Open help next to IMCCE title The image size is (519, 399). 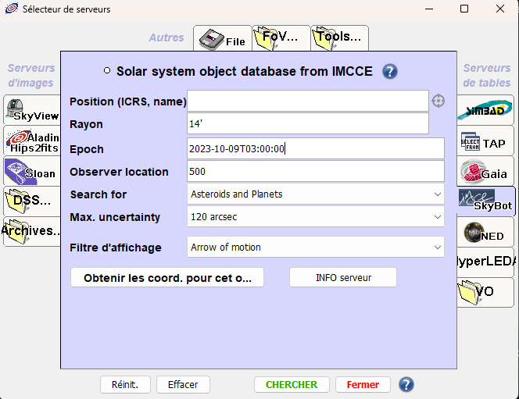(390, 72)
